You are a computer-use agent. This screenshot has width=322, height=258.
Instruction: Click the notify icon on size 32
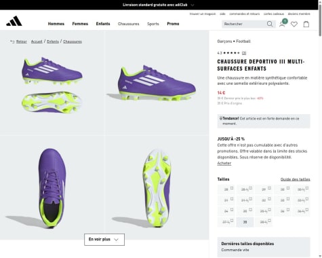click(269, 199)
